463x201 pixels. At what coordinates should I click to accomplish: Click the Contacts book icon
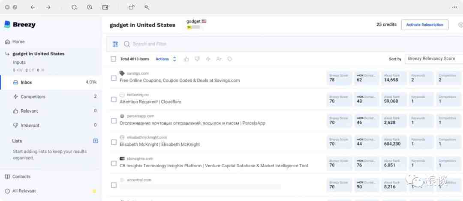7,177
